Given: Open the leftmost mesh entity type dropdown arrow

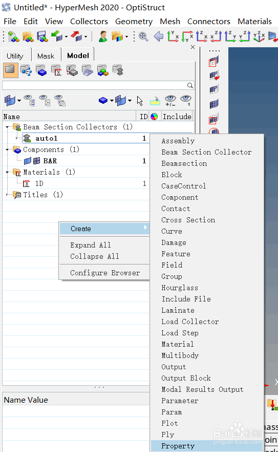Looking at the screenshot, I should pyautogui.click(x=19, y=101).
